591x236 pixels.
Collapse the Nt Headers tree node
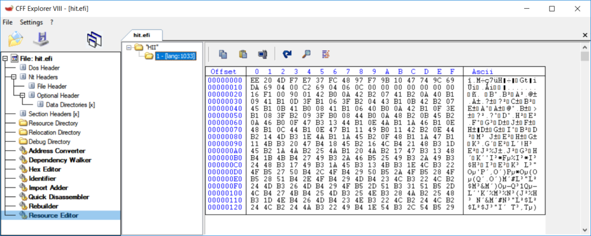tap(13, 77)
